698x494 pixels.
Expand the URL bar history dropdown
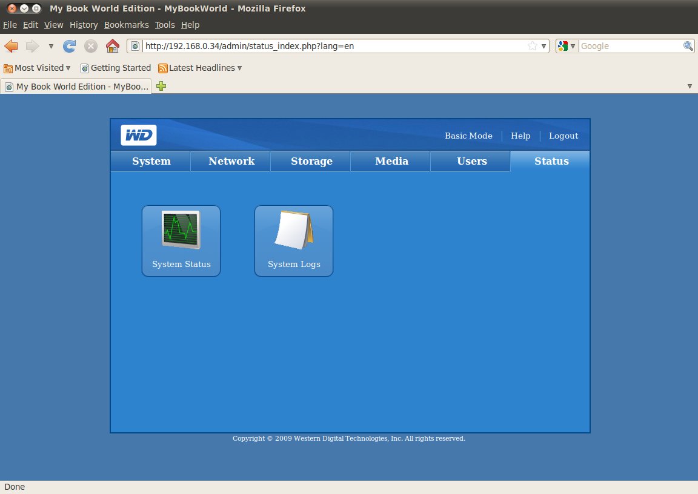click(543, 46)
